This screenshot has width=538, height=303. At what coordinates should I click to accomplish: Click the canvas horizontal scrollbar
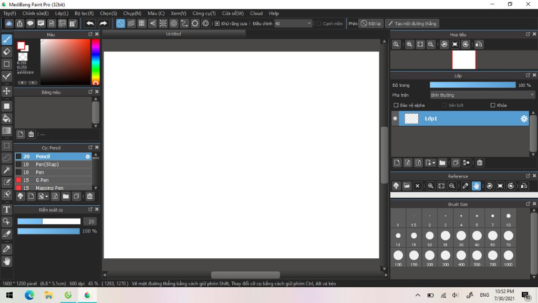tap(245, 275)
